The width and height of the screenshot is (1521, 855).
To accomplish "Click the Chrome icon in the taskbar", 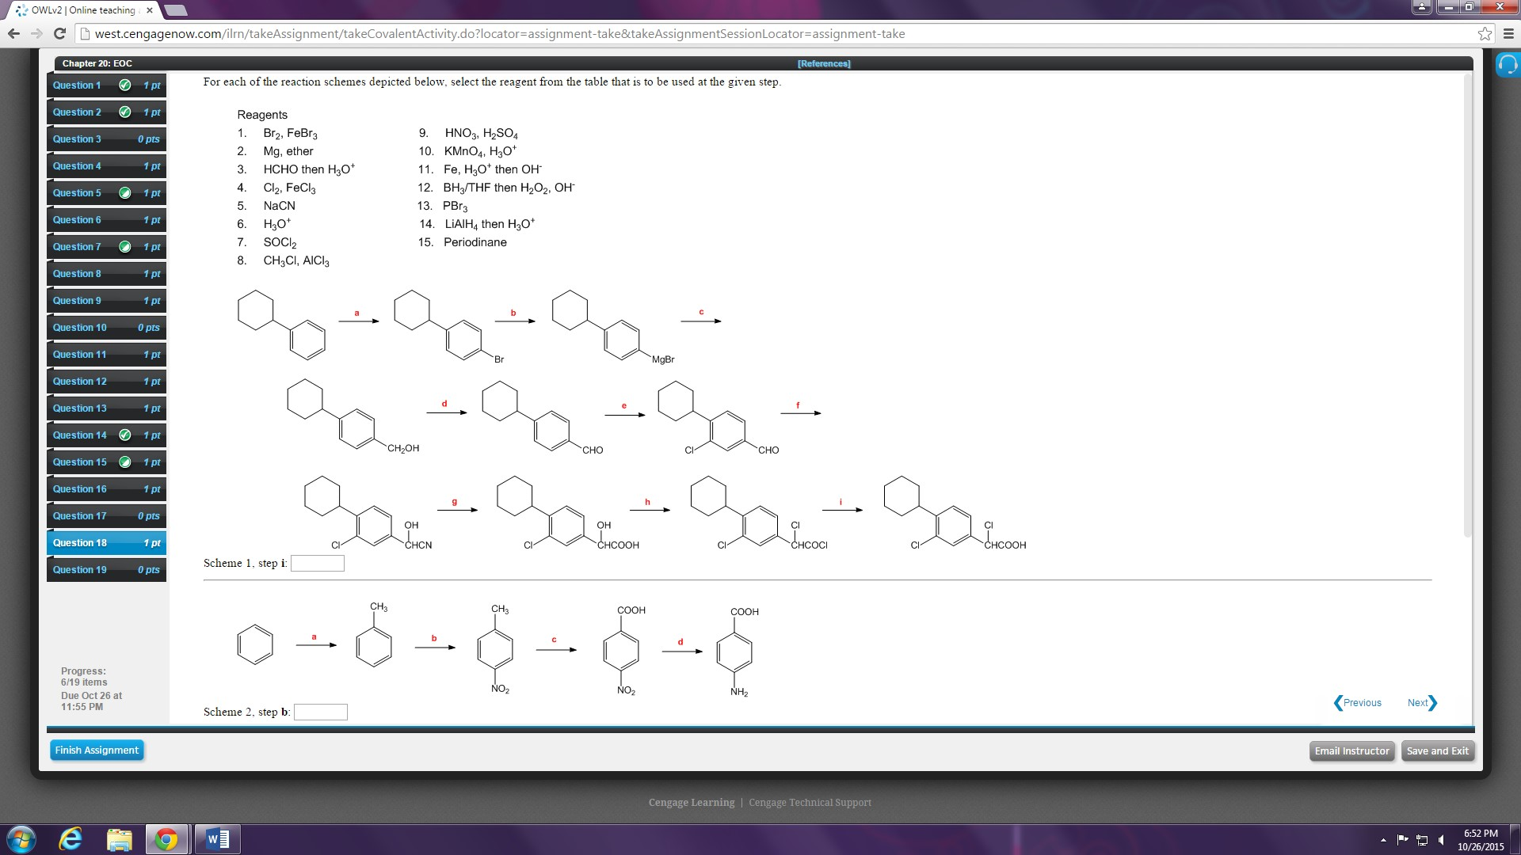I will click(x=166, y=839).
